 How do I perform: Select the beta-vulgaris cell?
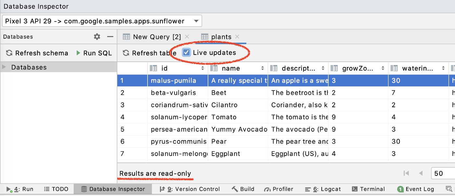(x=178, y=93)
